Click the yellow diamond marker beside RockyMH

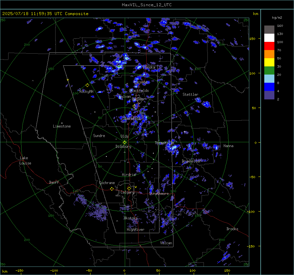coord(87,85)
